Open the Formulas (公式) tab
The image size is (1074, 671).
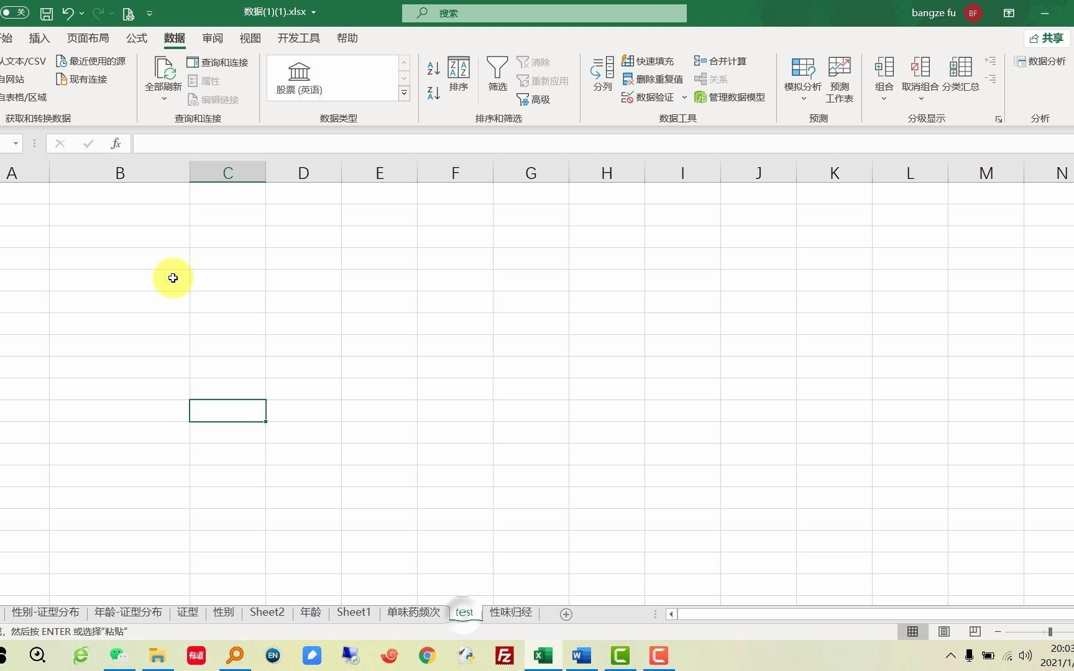[x=137, y=38]
